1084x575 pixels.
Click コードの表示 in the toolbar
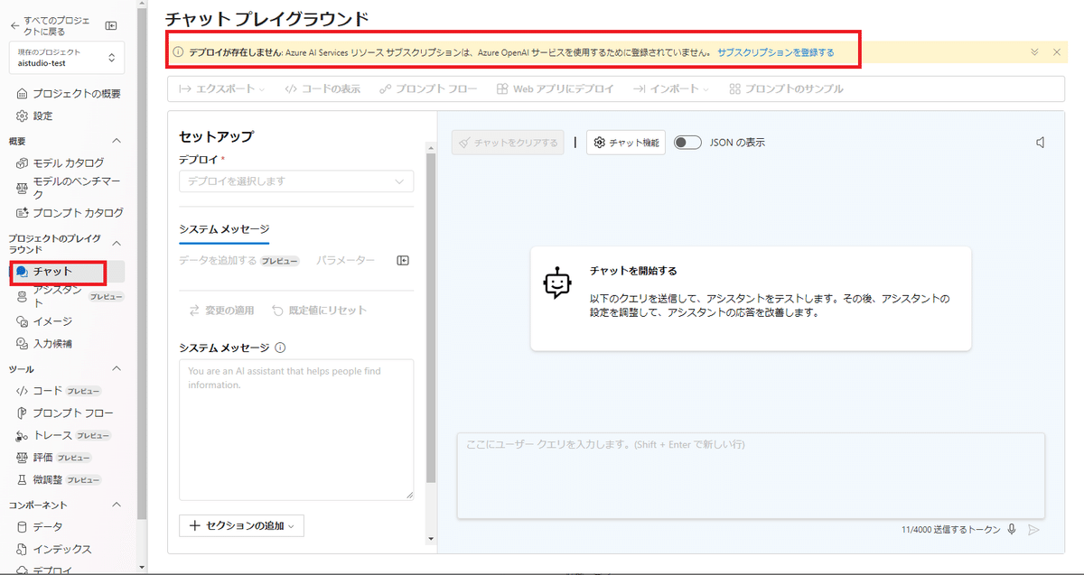[322, 89]
